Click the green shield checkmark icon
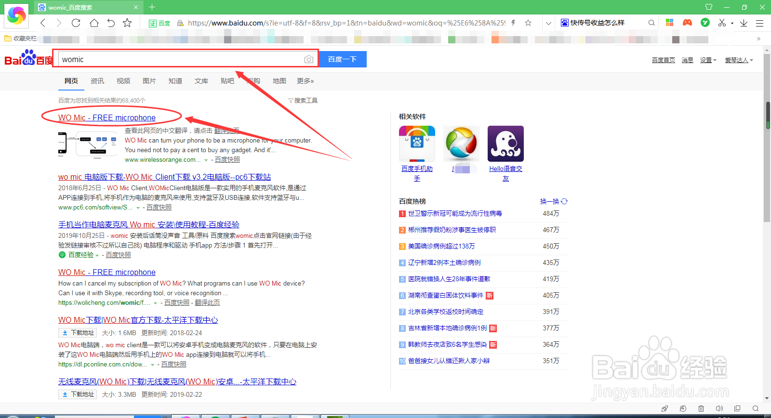Screen dimensions: 771x418 click(705, 23)
